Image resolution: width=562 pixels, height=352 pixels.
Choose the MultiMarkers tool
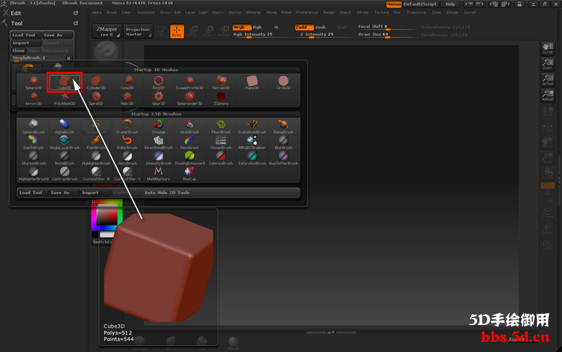tap(158, 174)
